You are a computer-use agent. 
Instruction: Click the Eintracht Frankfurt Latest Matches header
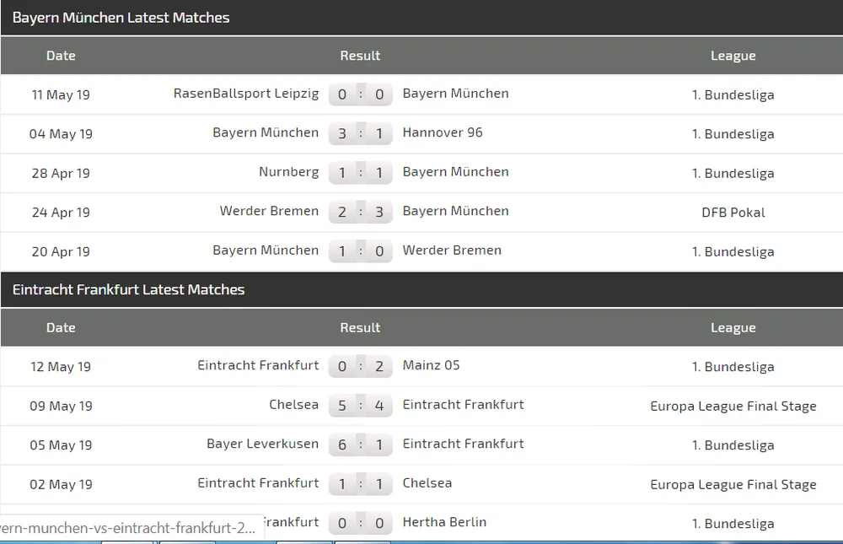click(x=127, y=289)
